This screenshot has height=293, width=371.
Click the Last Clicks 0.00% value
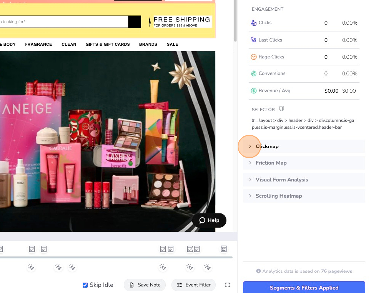[349, 40]
